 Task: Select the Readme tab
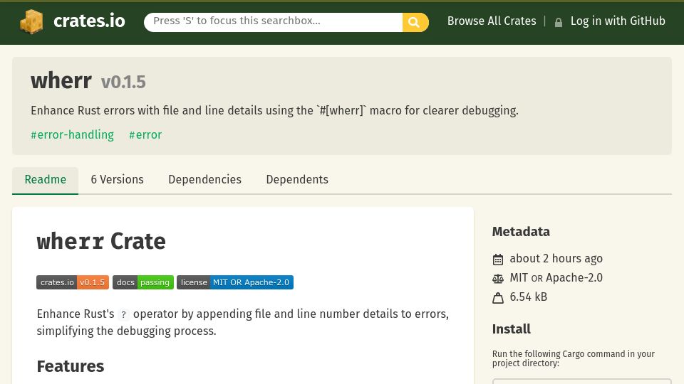[x=46, y=180]
